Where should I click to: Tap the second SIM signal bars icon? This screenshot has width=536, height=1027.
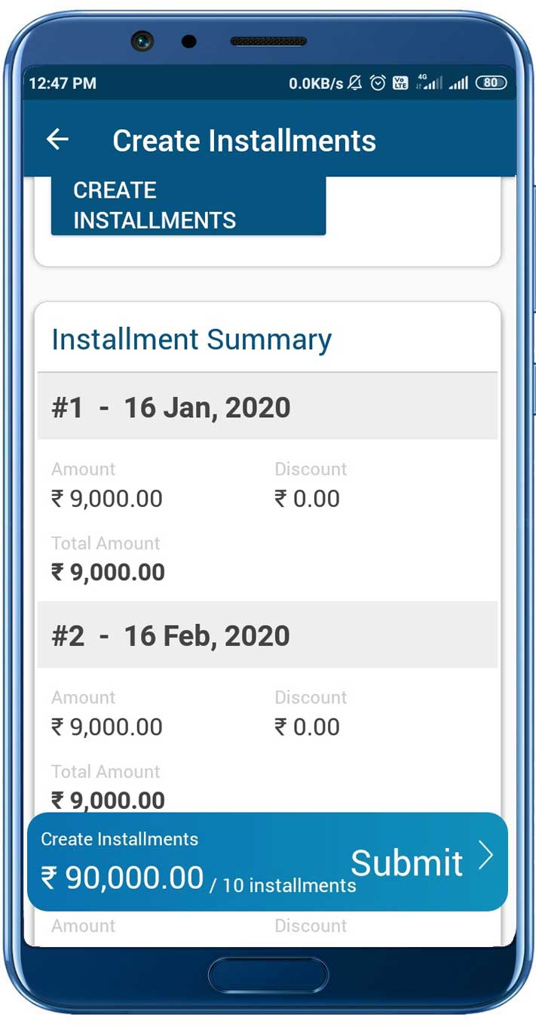pos(460,83)
